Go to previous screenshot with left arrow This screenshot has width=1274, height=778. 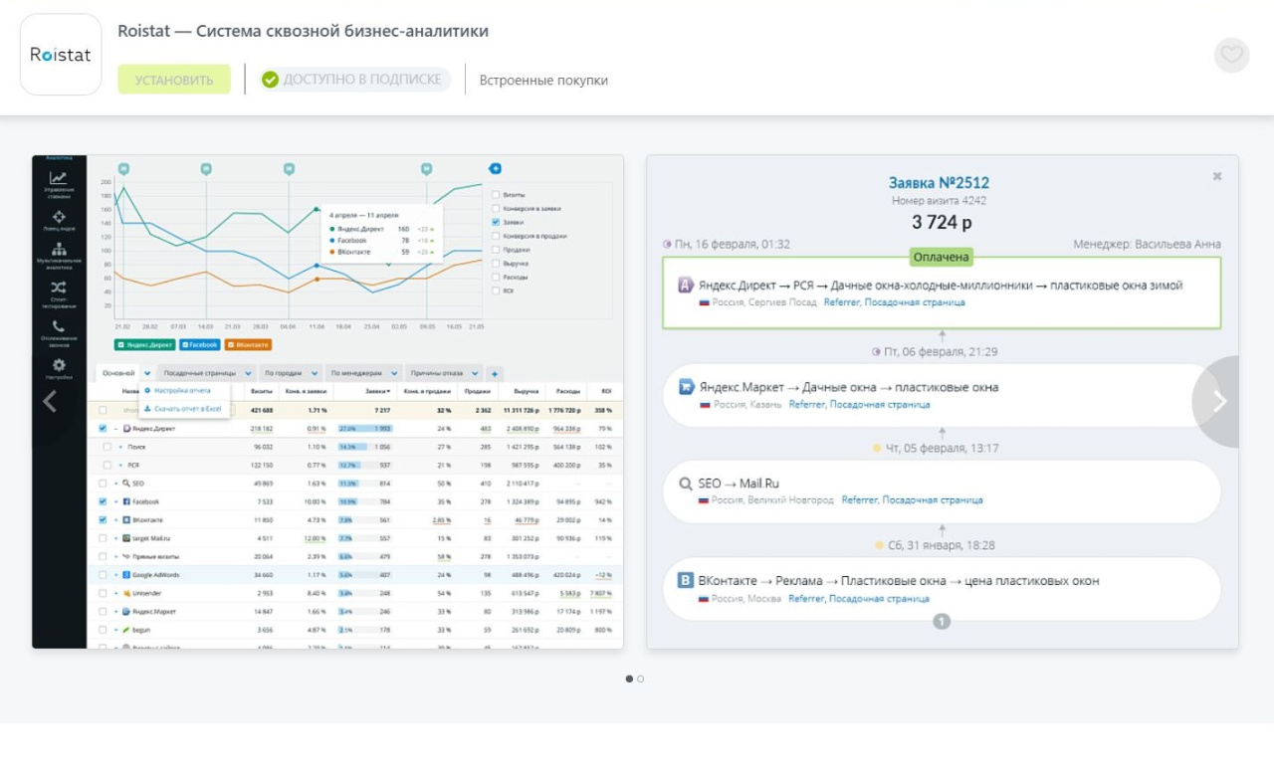50,401
